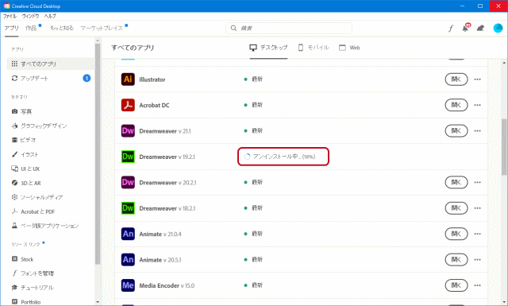Open the ウィンドウ menu
This screenshot has width=508, height=306.
click(30, 16)
